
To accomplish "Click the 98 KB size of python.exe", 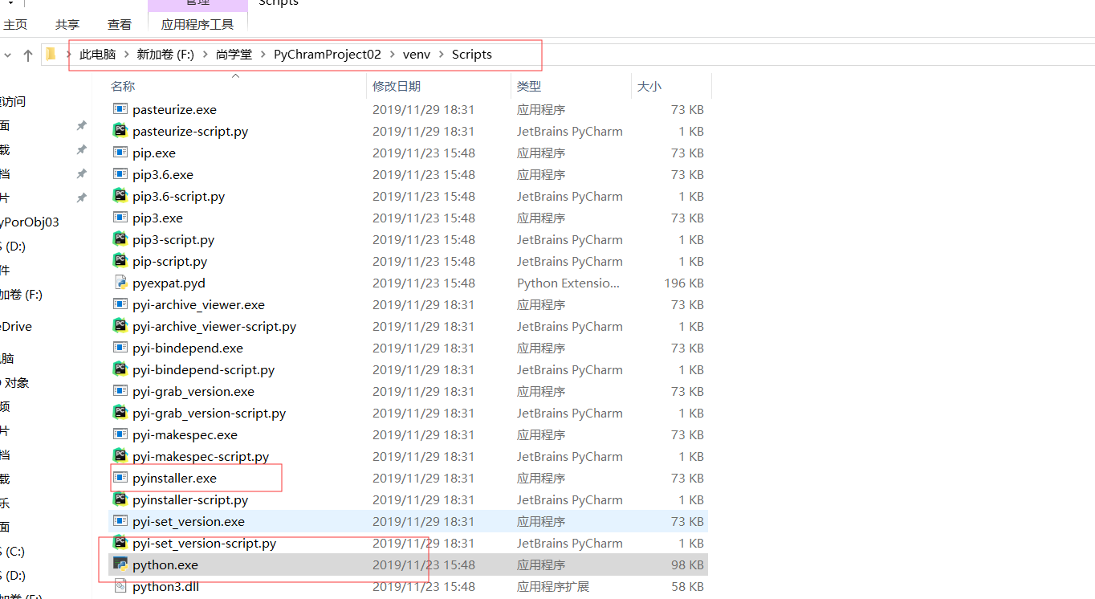I will click(687, 564).
